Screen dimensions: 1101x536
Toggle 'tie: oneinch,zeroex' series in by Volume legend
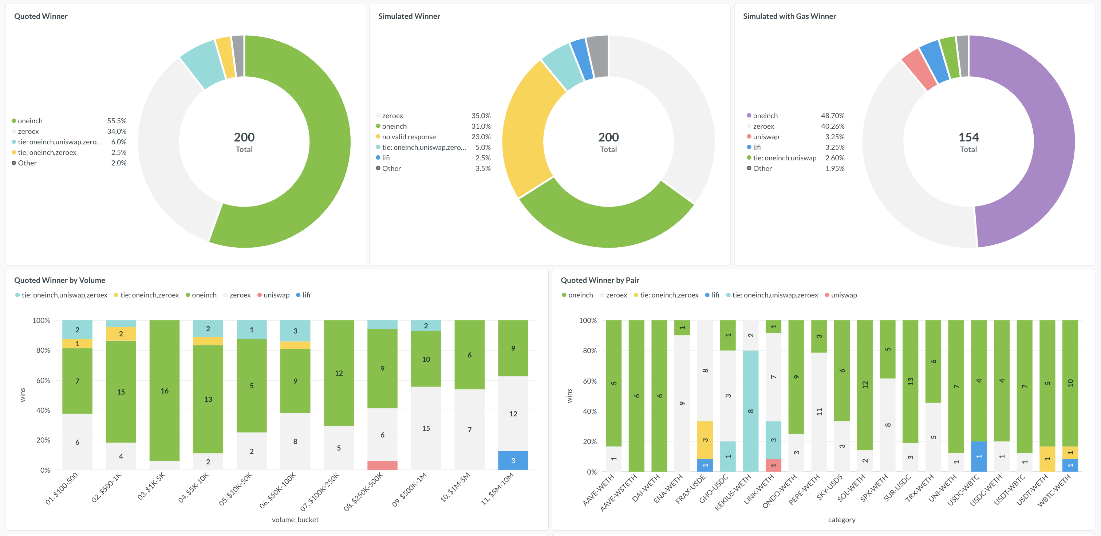pyautogui.click(x=146, y=295)
